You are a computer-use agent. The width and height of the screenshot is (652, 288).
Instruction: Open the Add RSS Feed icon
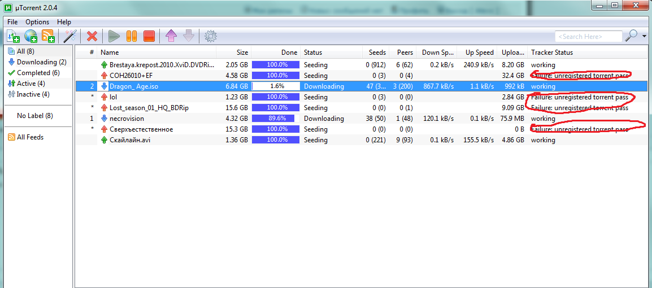[48, 36]
